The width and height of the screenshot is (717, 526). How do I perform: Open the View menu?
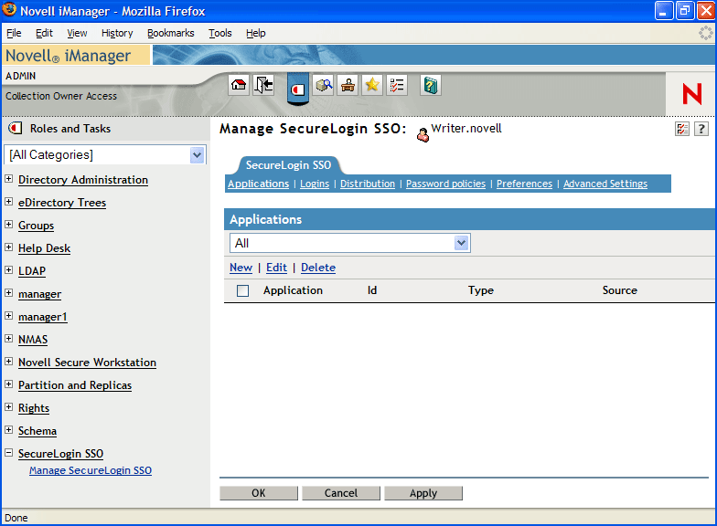click(x=77, y=33)
